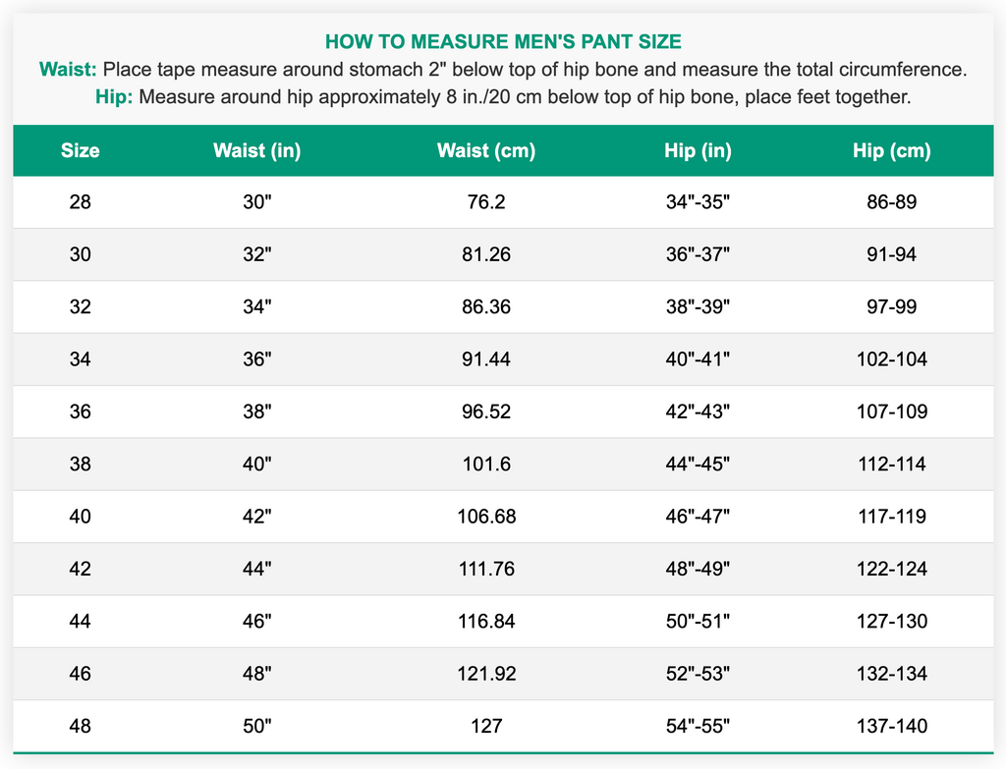This screenshot has height=769, width=1006.
Task: Click the 101.6 waist centimeter value
Action: point(486,465)
